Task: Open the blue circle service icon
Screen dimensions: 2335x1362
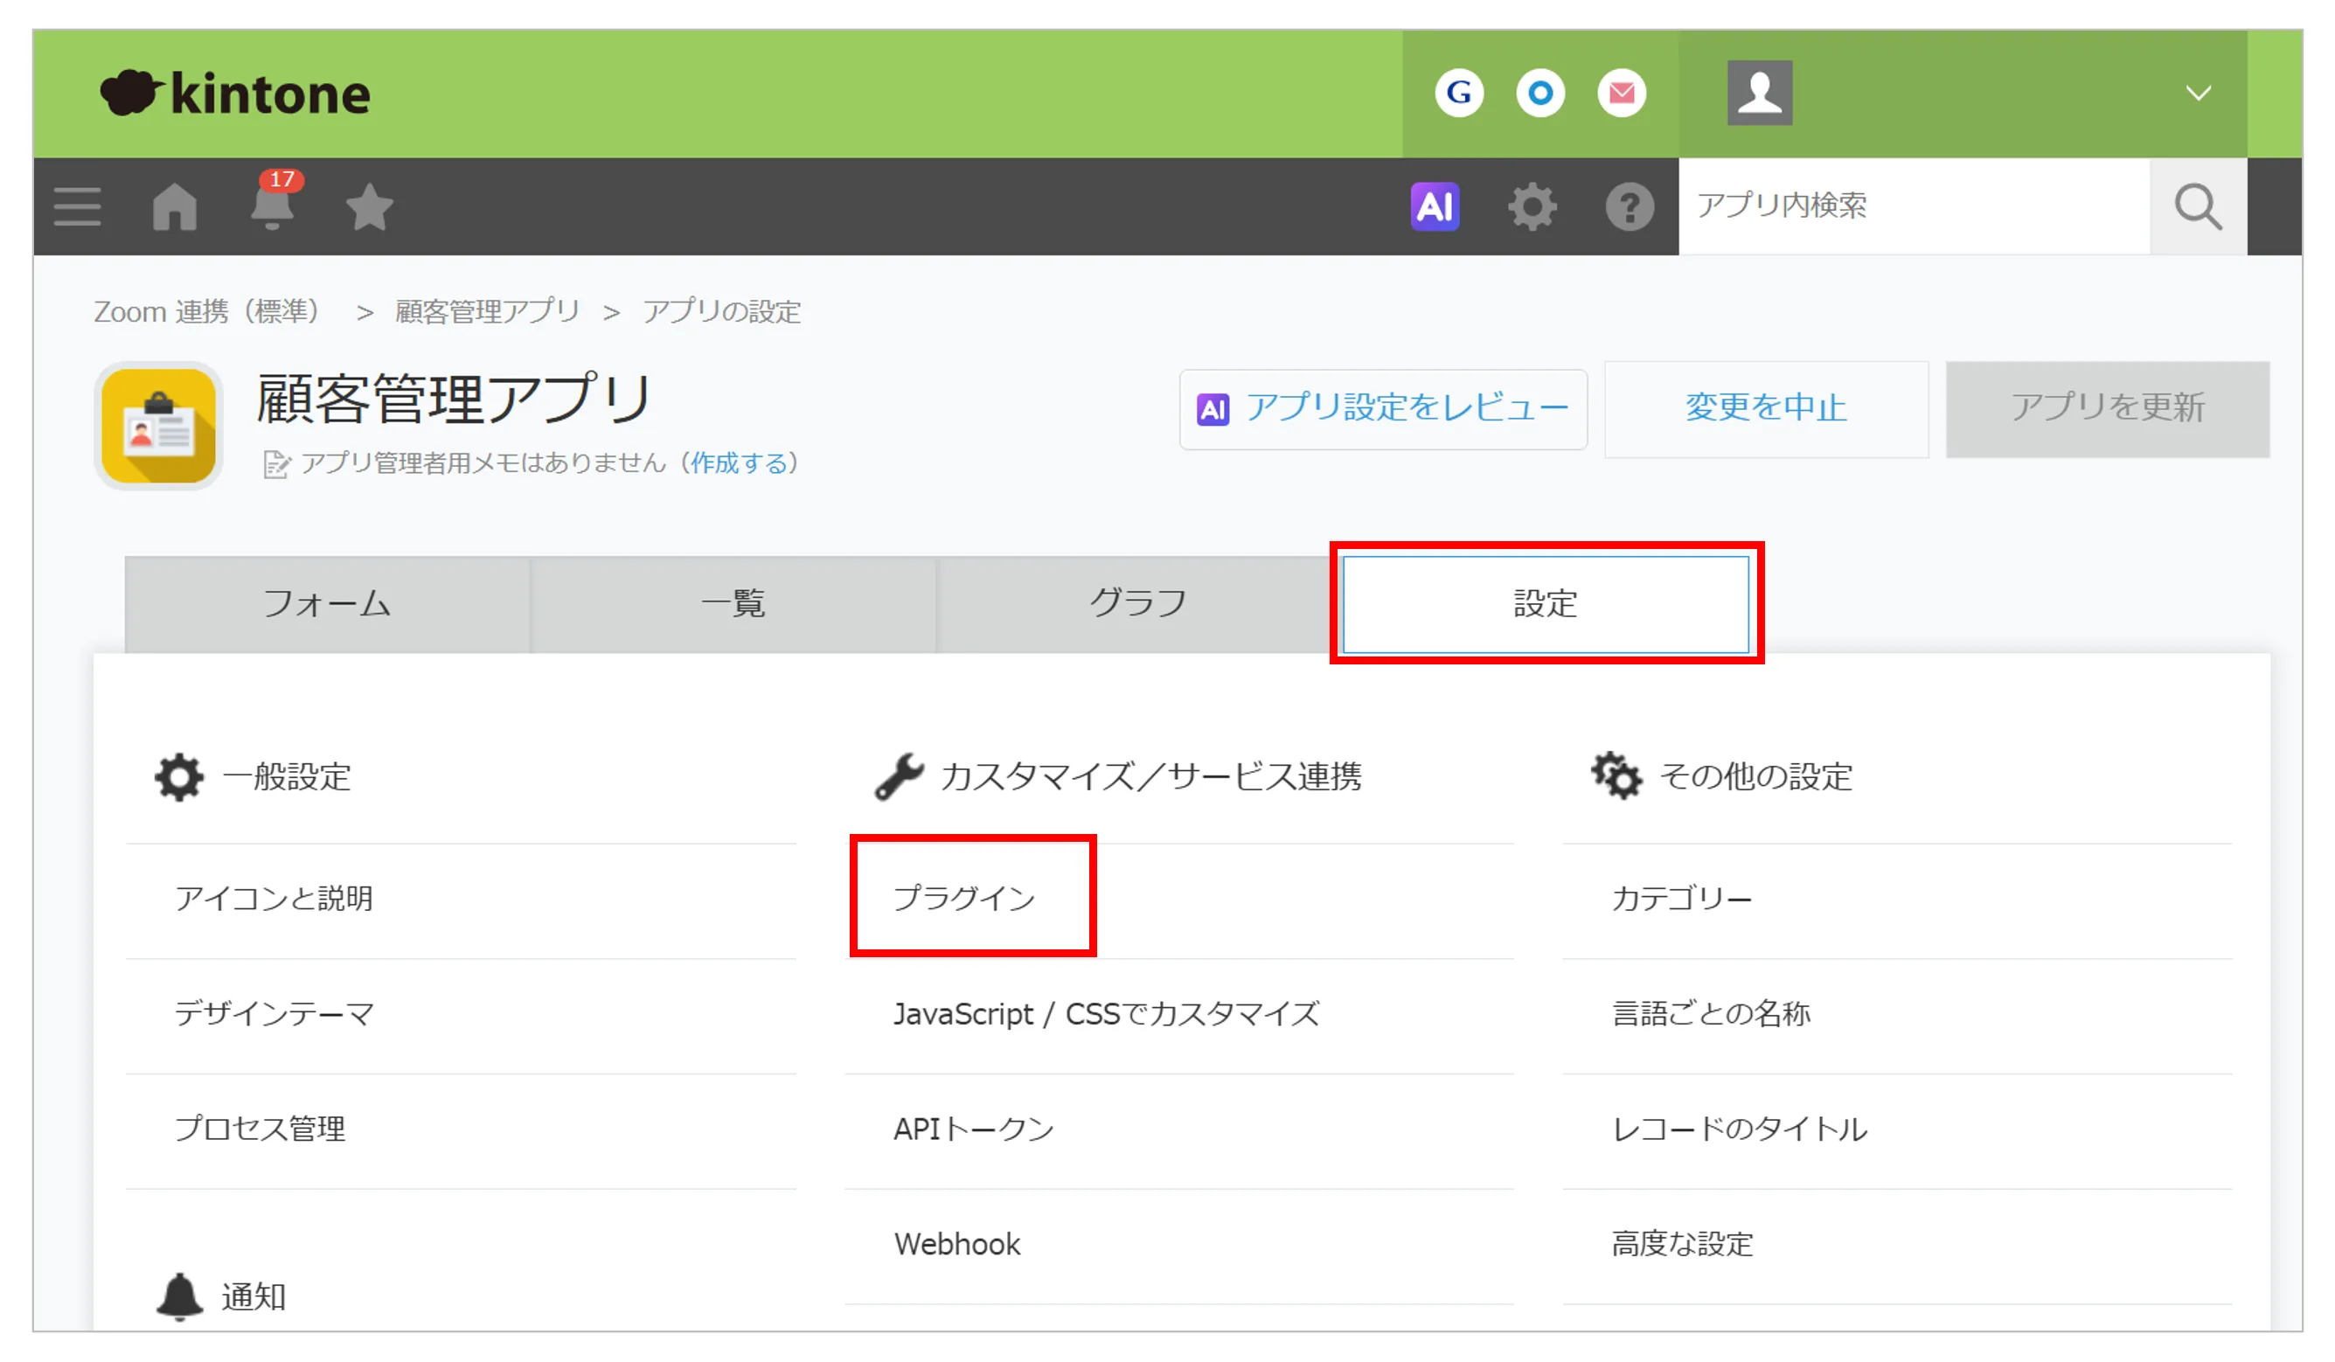Action: [1540, 93]
